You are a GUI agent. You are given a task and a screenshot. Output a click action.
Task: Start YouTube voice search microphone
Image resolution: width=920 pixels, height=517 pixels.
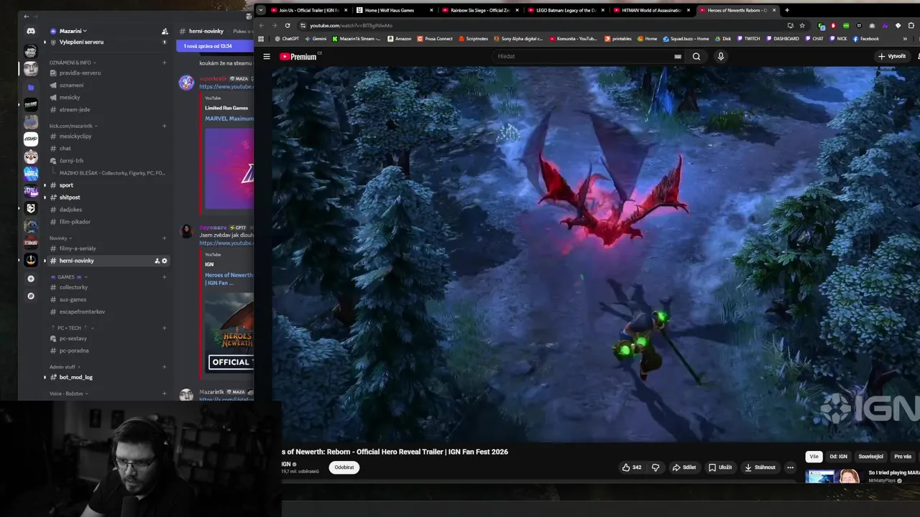tap(721, 56)
